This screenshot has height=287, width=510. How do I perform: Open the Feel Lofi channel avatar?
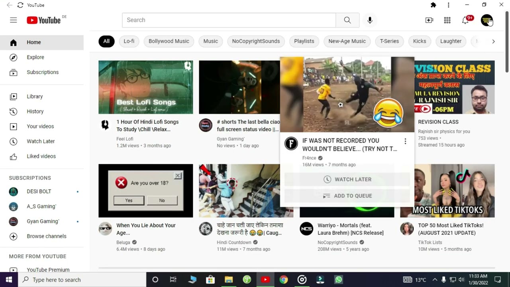pos(105,125)
